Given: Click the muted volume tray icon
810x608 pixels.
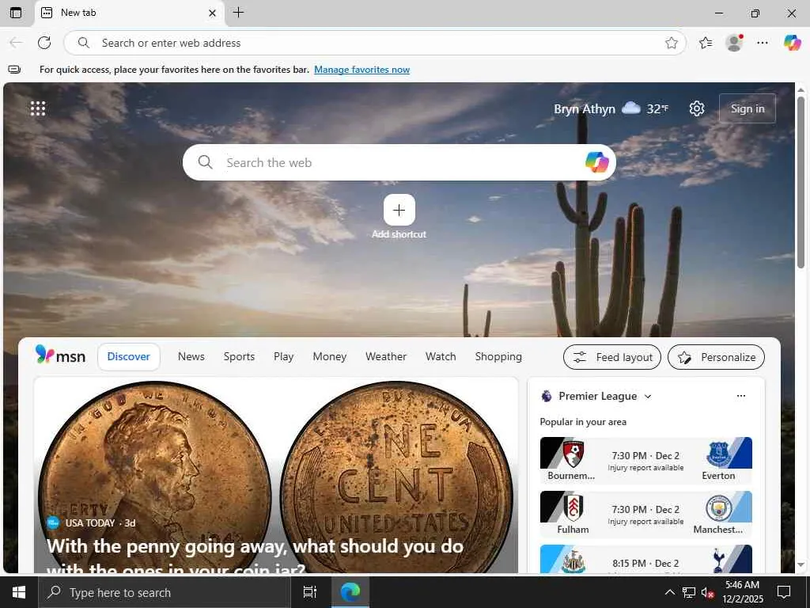Looking at the screenshot, I should (x=707, y=592).
